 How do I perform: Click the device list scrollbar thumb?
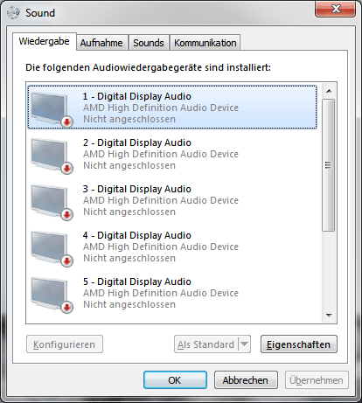[x=329, y=165]
